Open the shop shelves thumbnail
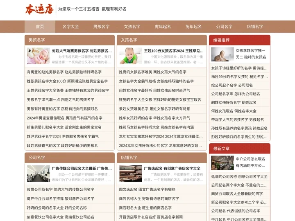This screenshot has width=295, height=221. coord(131,174)
